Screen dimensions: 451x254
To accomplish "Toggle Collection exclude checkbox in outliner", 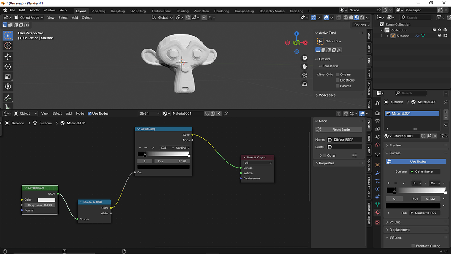I will (x=434, y=30).
